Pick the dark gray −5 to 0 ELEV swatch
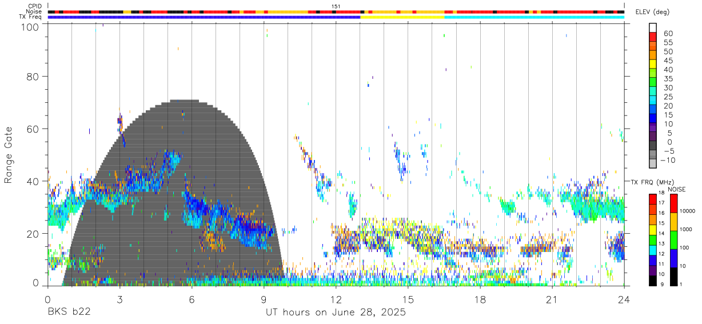Screen dimensions: 702x324 point(653,145)
